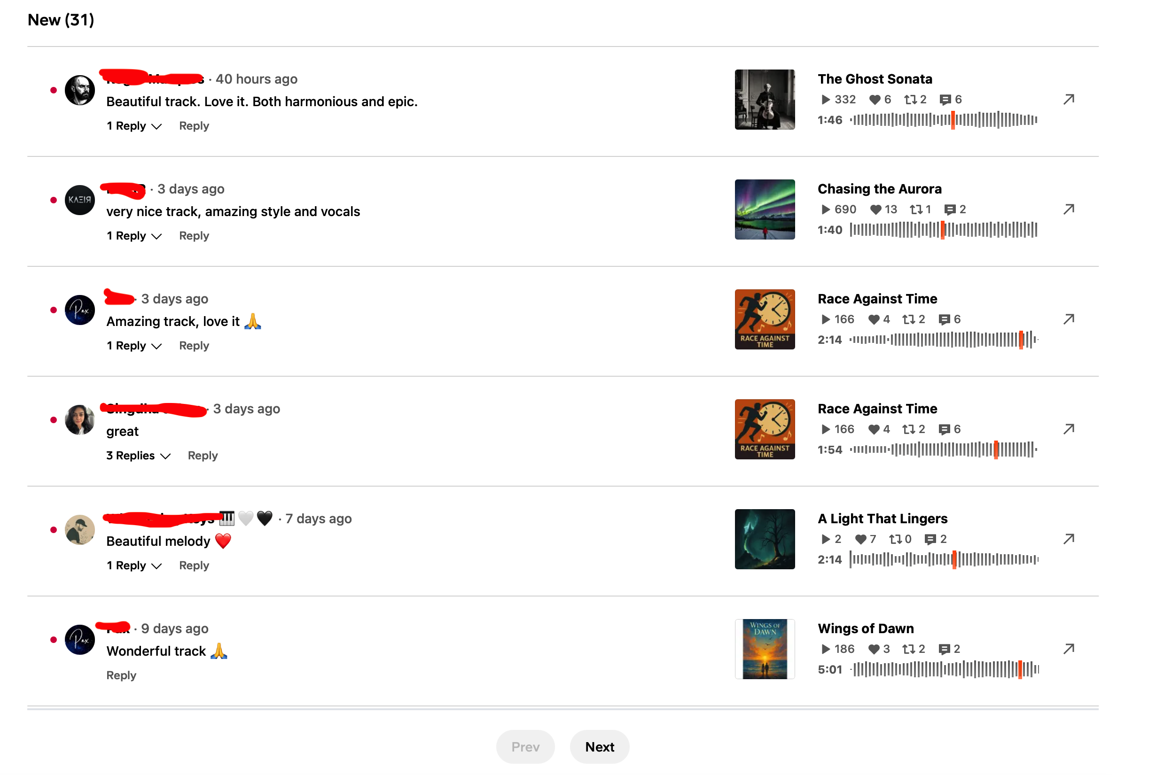Screen dimensions: 1172x775
Task: Expand 1 Reply under very nice track comment
Action: (134, 236)
